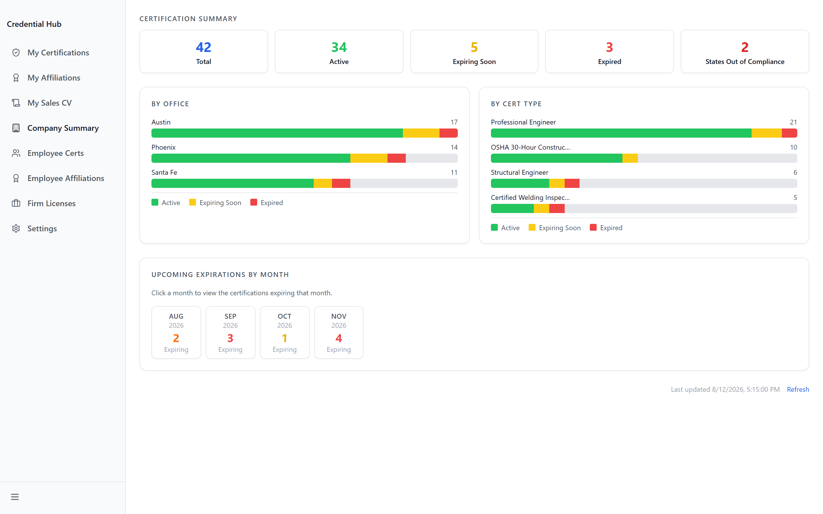Click the OSHA 30-Hour Construc... status bar
Screen dimensions: 823x514
pos(644,158)
